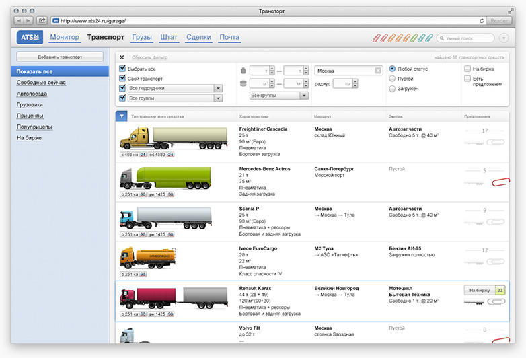Click the browser forward arrow
Image resolution: width=526 pixels, height=358 pixels.
(x=28, y=20)
